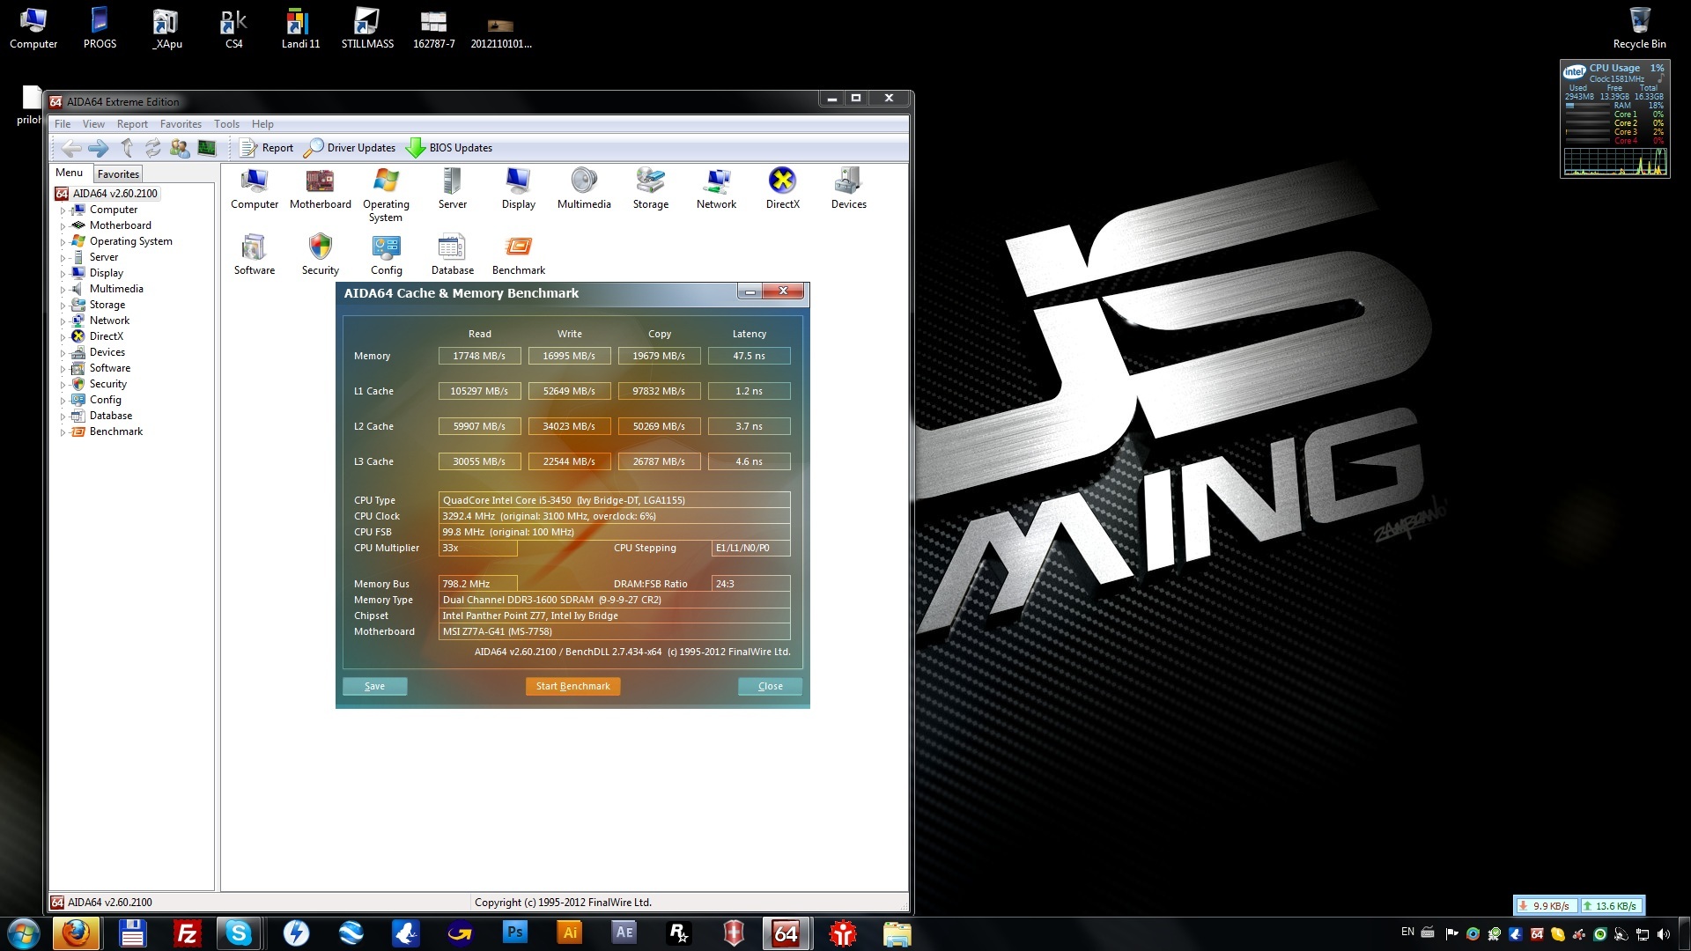The image size is (1691, 951).
Task: Expand the Computer tree node
Action: click(63, 210)
